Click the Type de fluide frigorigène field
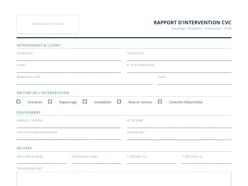Image resolution: width=248 pixels, height=186 pixels. [x=69, y=137]
